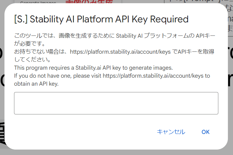Click the dimmed backdrop below the dialog

point(117,153)
